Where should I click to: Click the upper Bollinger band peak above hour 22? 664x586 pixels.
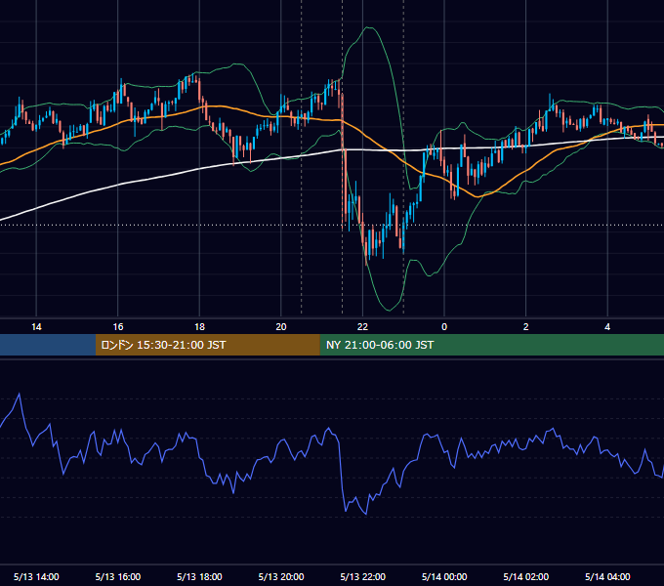point(369,27)
